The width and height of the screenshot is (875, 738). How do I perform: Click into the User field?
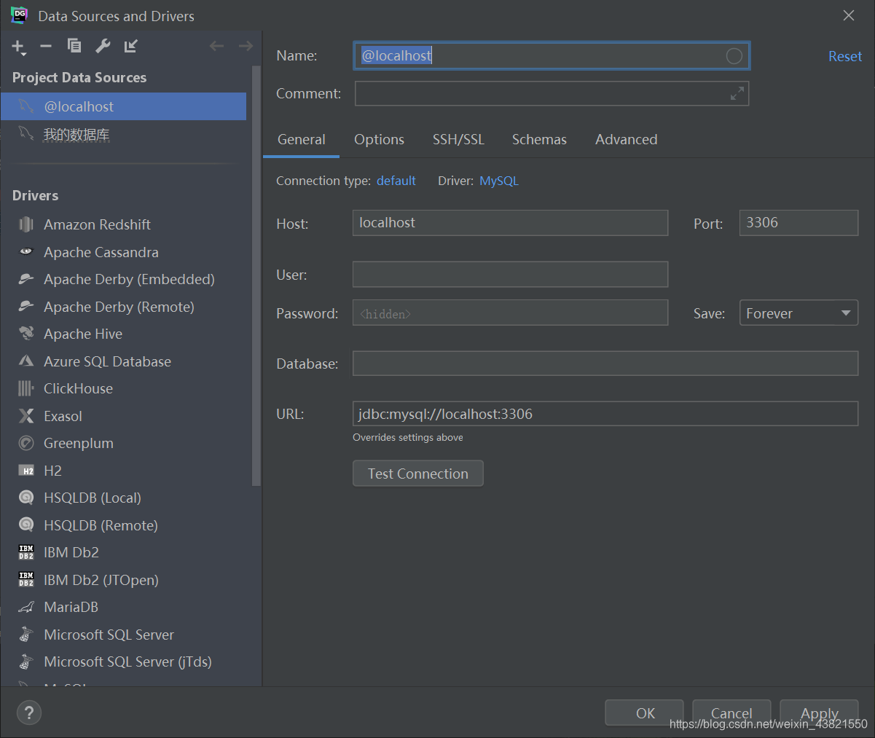(510, 275)
